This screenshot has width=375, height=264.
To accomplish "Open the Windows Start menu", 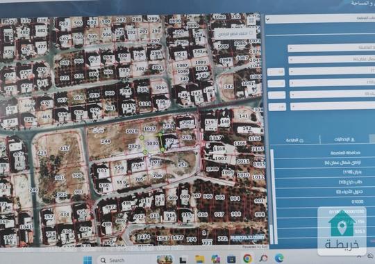I will coord(87,259).
